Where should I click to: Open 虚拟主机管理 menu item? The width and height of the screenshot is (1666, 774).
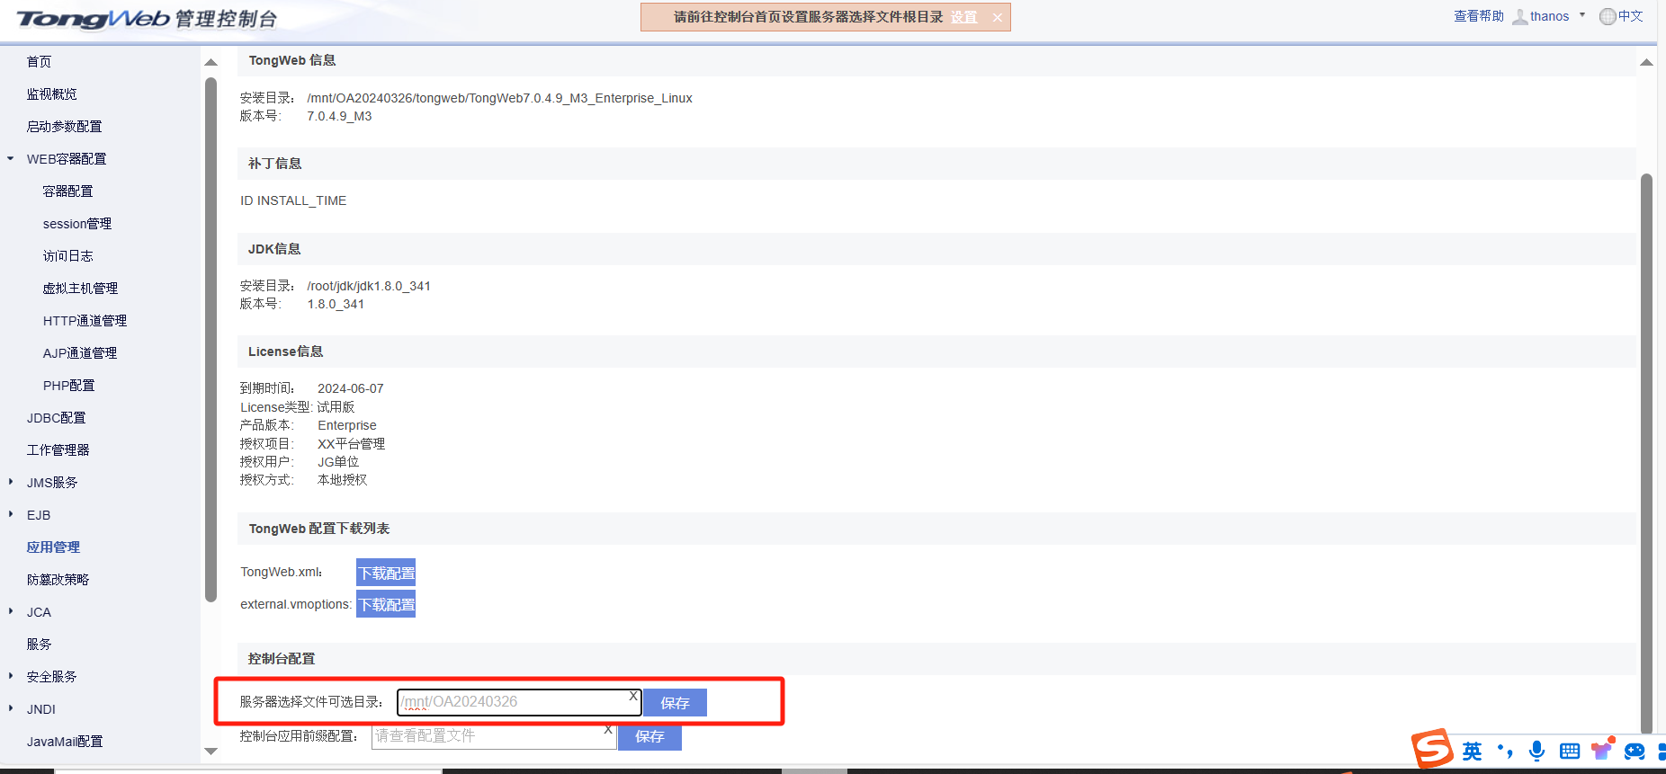pos(80,288)
